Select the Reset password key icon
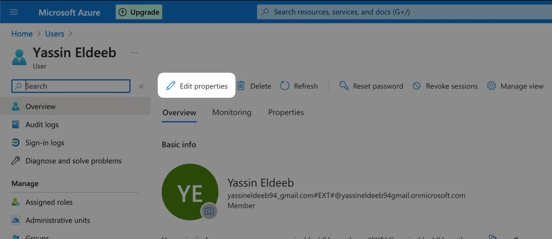Viewport: 552px width, 239px height. click(344, 86)
